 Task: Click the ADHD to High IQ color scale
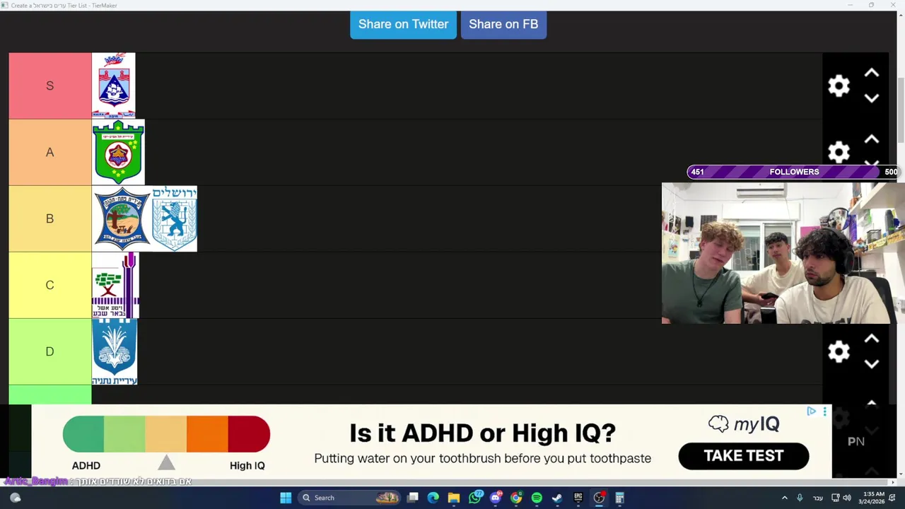[166, 434]
